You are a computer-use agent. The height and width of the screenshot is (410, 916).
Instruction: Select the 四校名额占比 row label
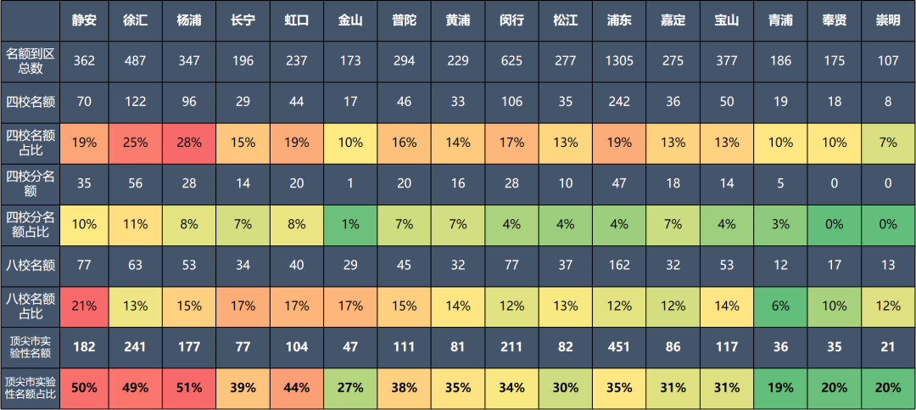coord(30,143)
